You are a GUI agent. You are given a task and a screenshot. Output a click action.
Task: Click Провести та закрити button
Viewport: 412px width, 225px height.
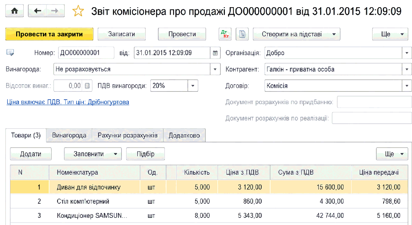(49, 34)
